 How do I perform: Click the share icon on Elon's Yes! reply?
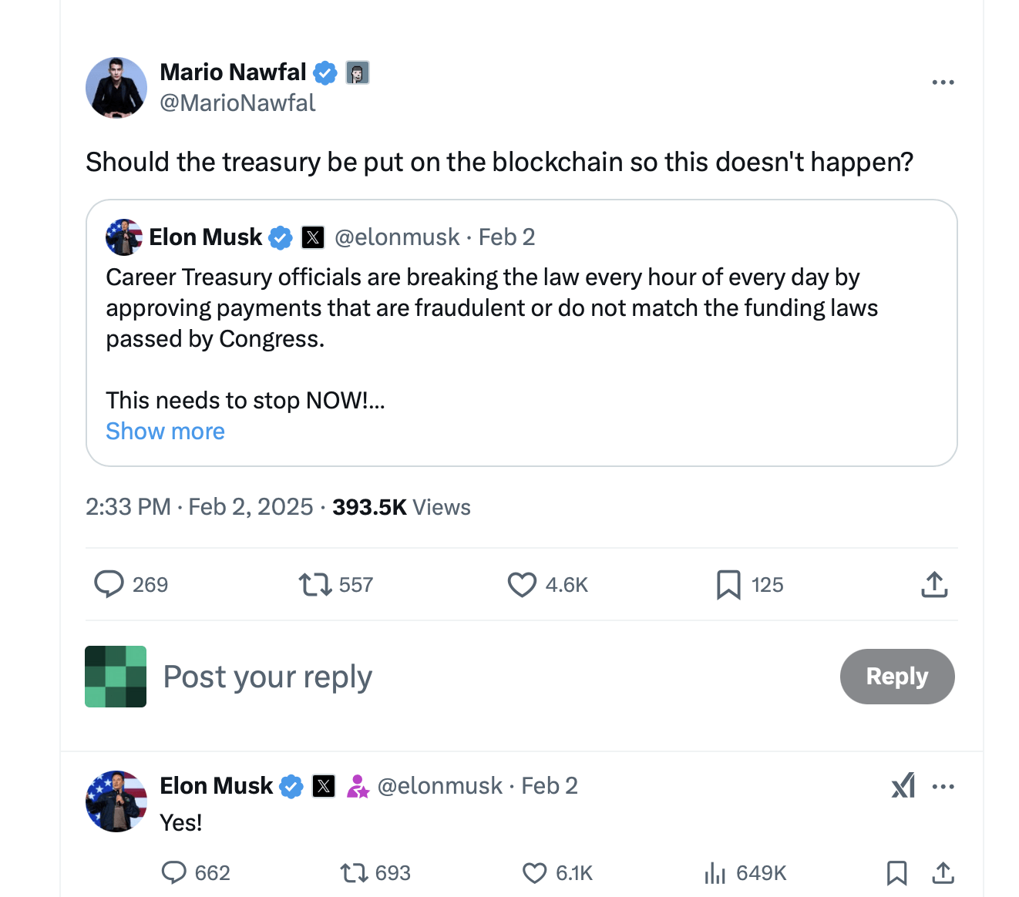click(943, 873)
